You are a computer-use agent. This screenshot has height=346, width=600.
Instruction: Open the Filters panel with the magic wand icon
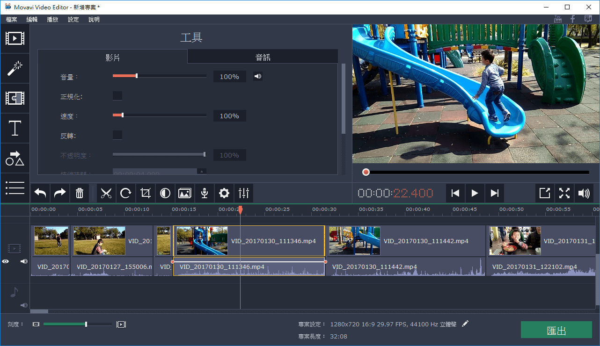(15, 68)
